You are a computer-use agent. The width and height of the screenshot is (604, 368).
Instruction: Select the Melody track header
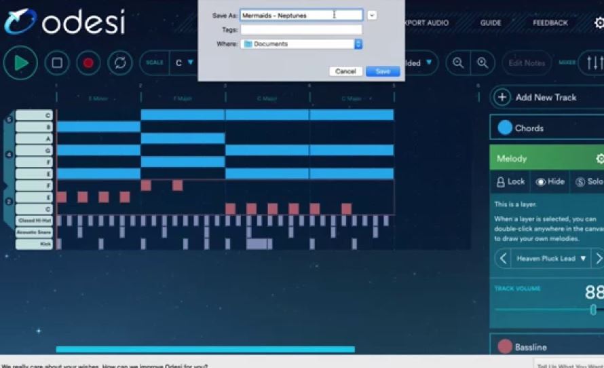pyautogui.click(x=547, y=158)
